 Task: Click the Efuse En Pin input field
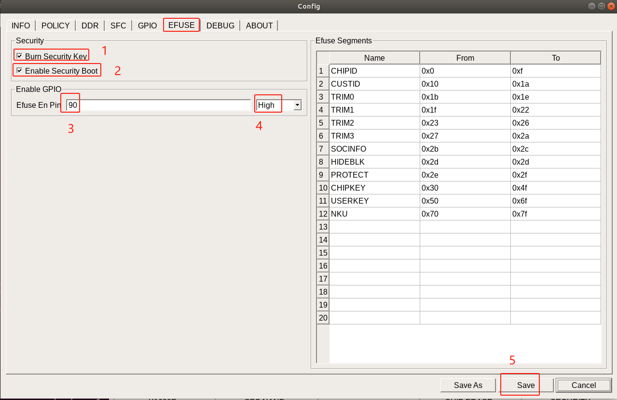point(159,105)
